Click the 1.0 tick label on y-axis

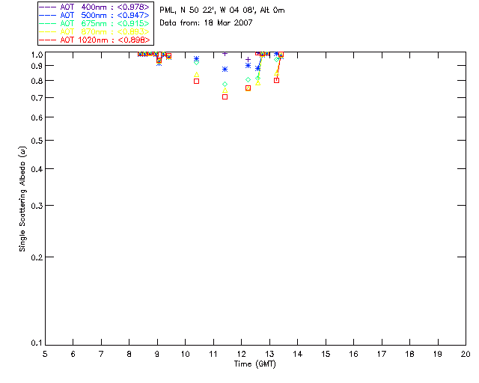(37, 55)
